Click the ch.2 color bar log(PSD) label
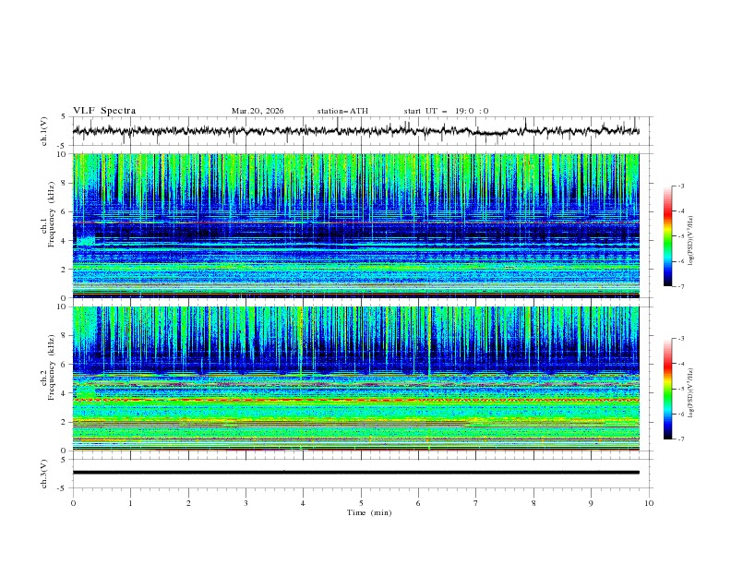The height and width of the screenshot is (565, 731). (x=691, y=393)
